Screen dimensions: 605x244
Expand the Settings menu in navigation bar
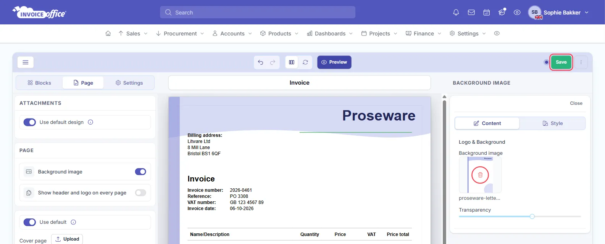468,34
